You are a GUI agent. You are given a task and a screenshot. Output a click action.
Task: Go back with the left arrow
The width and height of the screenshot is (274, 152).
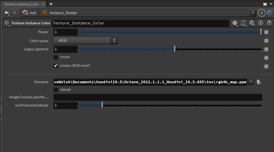[x=7, y=13]
